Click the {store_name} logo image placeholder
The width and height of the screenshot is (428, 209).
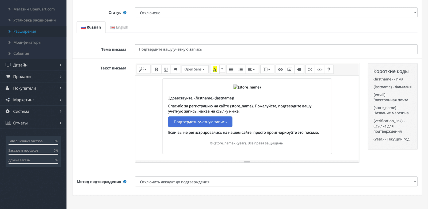click(x=247, y=87)
